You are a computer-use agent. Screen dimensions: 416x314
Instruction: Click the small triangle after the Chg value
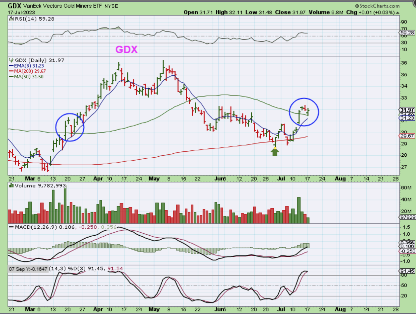pos(398,13)
